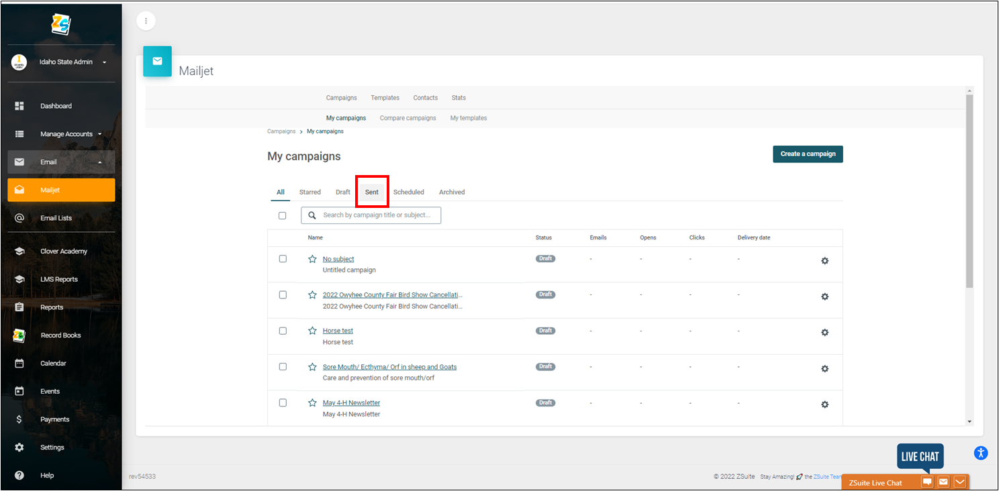Open Record Books in sidebar

(60, 335)
